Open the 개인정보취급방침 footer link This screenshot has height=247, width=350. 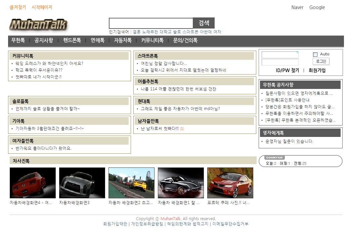(147, 224)
